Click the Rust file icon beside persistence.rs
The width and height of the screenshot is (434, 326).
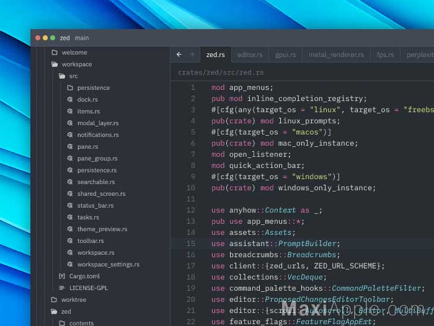point(70,170)
